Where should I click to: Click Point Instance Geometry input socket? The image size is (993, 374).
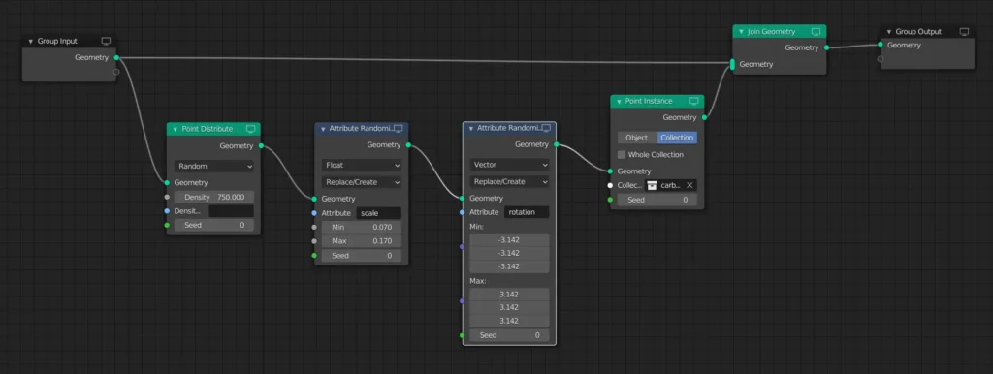click(x=610, y=171)
